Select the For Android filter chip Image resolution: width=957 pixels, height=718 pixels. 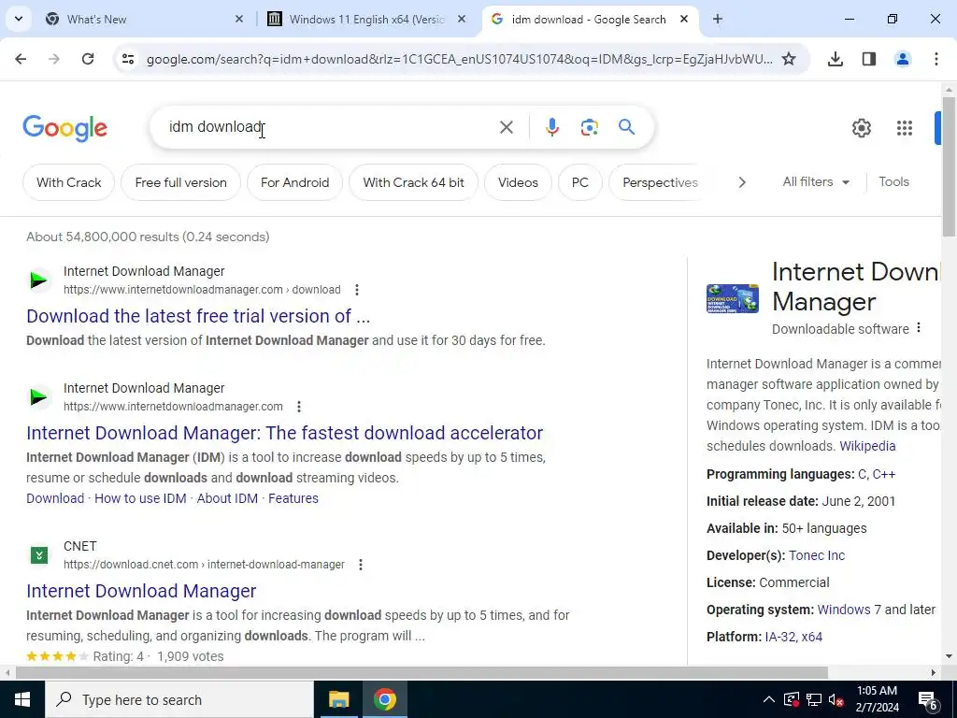click(x=294, y=182)
